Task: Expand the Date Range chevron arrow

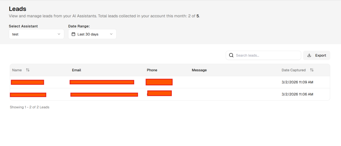Action: tap(111, 34)
